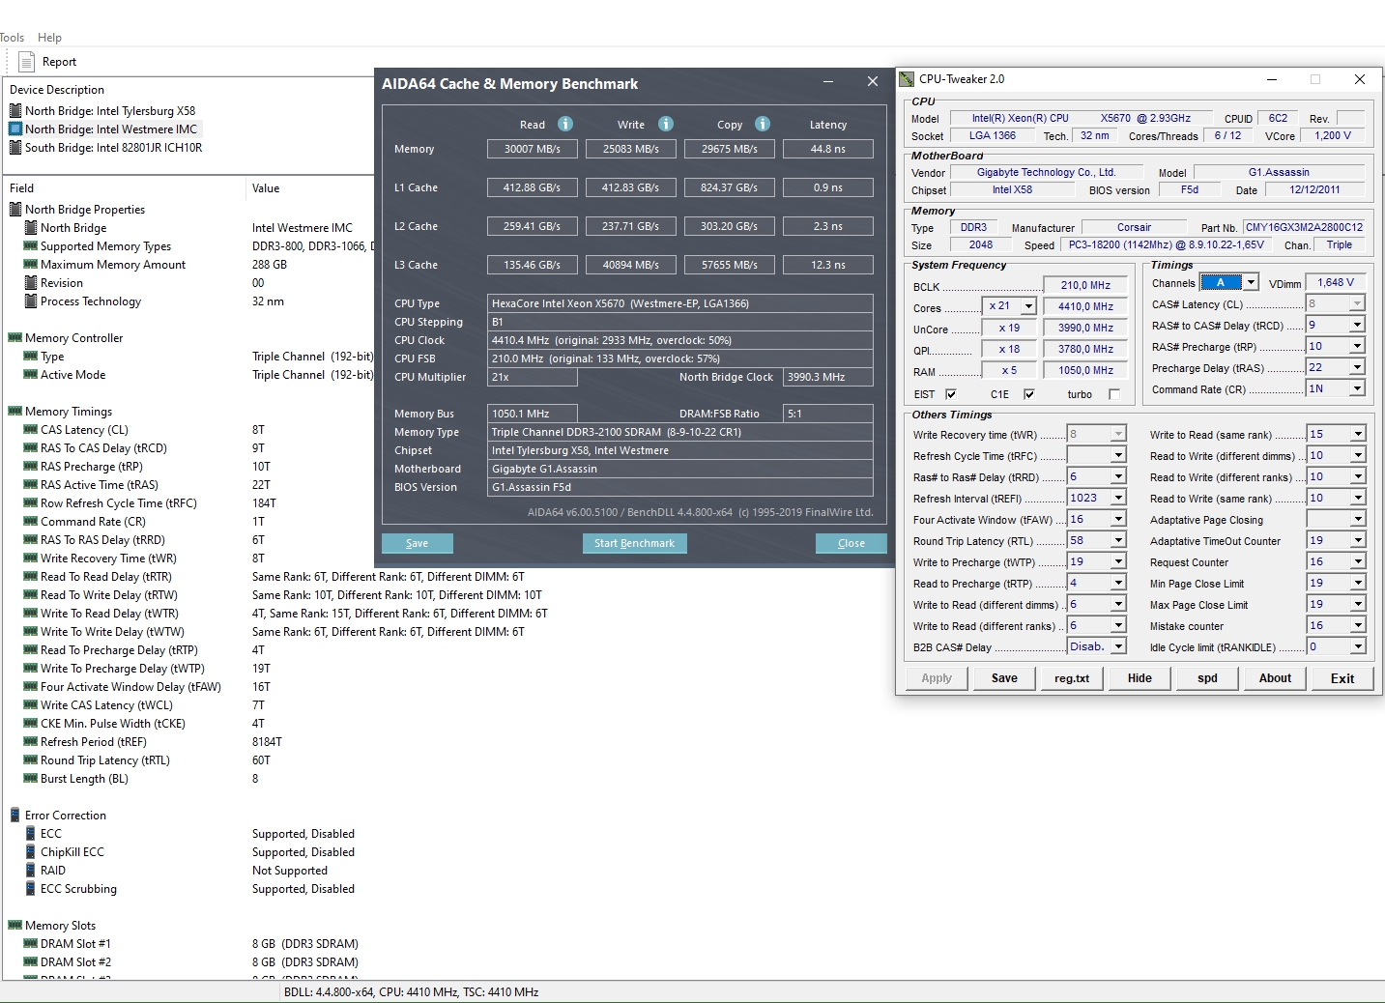Click the DRAM Slot #1 memory icon

pos(31,944)
